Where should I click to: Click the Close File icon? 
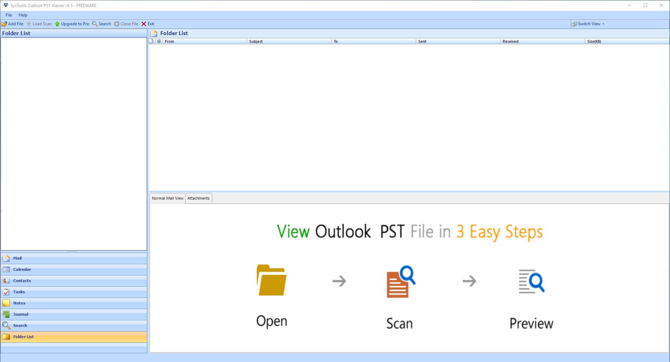click(117, 24)
